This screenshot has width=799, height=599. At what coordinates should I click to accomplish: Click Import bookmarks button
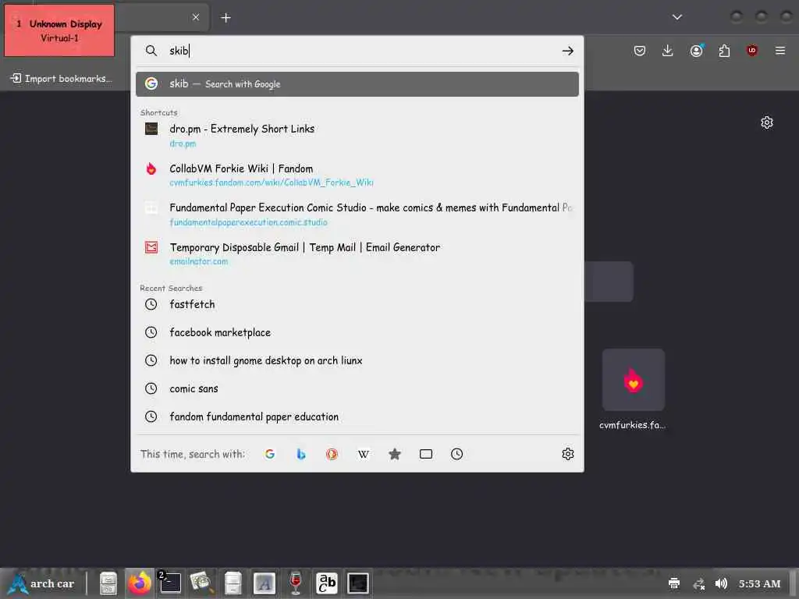coord(61,79)
